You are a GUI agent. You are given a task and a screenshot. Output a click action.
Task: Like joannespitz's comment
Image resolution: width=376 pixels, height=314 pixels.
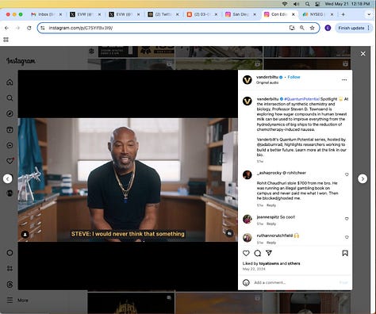click(x=347, y=219)
